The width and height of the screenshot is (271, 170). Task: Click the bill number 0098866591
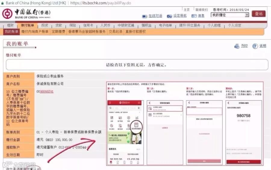[45, 91]
